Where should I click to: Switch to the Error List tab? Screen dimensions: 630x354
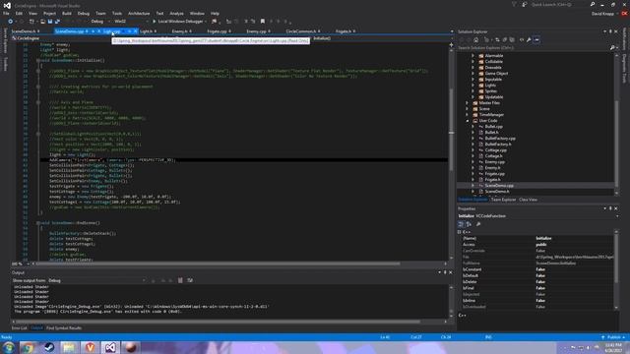click(x=20, y=327)
